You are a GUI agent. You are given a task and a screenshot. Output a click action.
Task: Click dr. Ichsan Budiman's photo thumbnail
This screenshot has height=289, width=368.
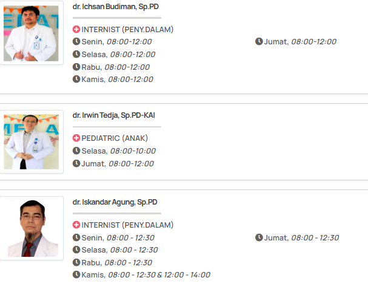tap(31, 33)
